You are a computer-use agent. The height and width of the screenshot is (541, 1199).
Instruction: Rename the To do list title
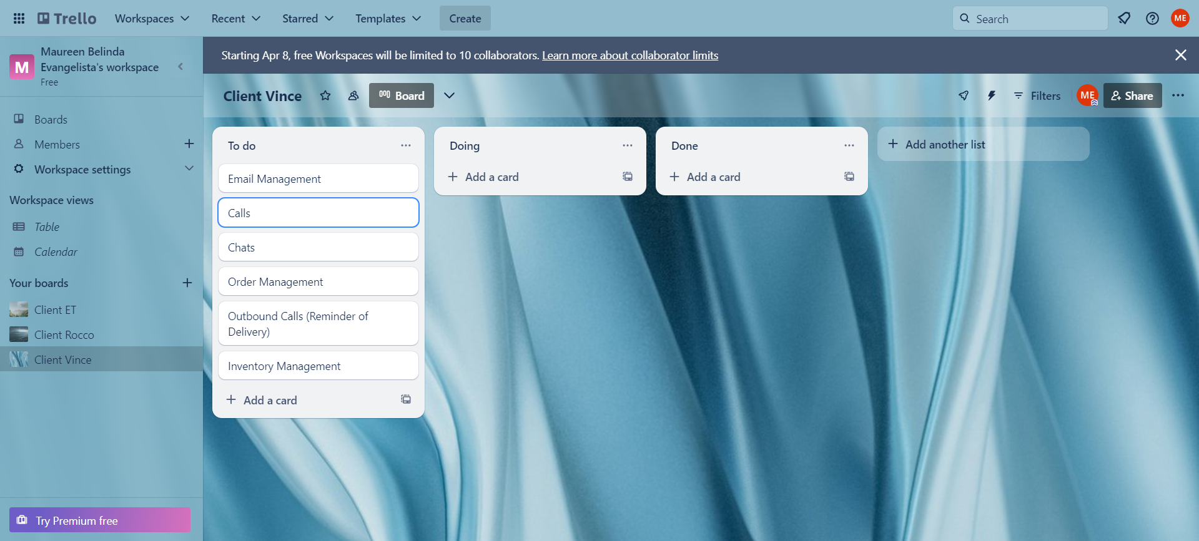pos(242,146)
